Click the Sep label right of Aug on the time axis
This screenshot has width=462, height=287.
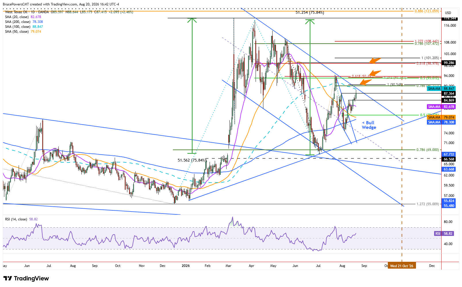pos(364,266)
